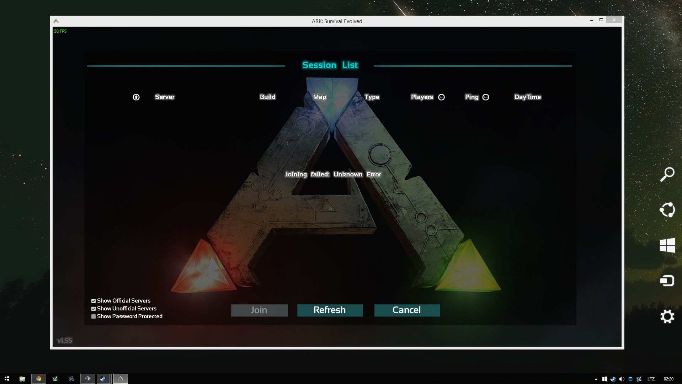The width and height of the screenshot is (682, 384).
Task: Click the Joining failed: Unknown Error message
Action: 333,174
